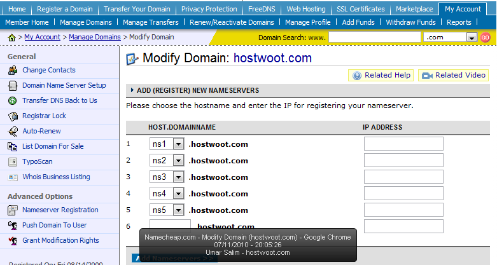Open the Home tab

point(17,9)
